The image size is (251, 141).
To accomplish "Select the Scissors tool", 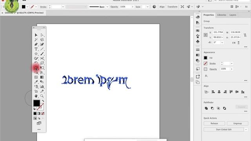I will pyautogui.click(x=42, y=58).
